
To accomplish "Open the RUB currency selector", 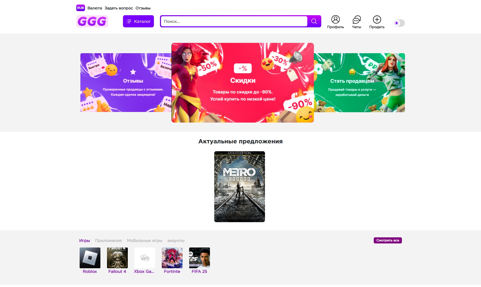I will 80,8.
